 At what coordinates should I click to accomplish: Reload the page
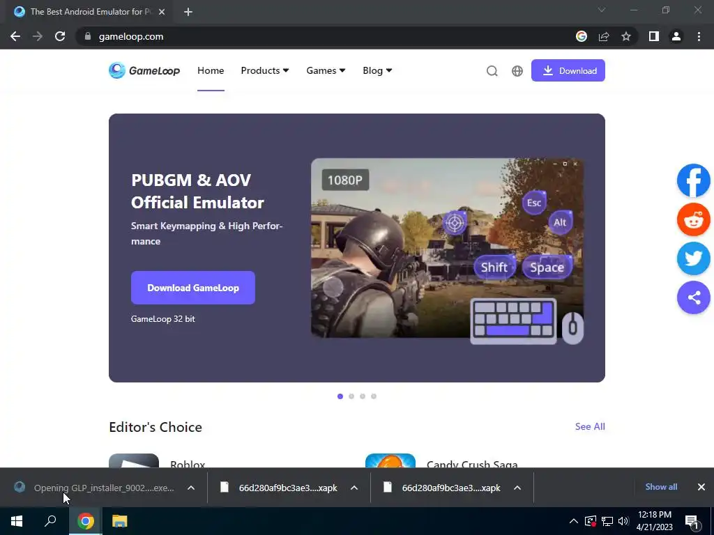pos(60,36)
